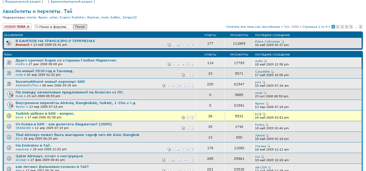Screen dimensions: 366x171
Task: Click topic icon of Из Киева в БКК row
Action: [9, 126]
